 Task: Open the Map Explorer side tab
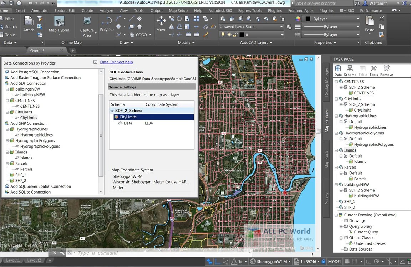326,120
